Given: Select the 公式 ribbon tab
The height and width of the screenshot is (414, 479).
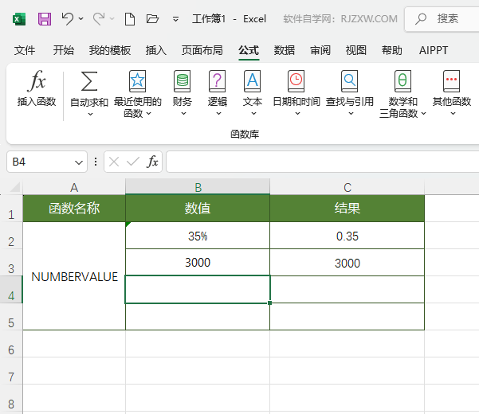Looking at the screenshot, I should click(249, 50).
